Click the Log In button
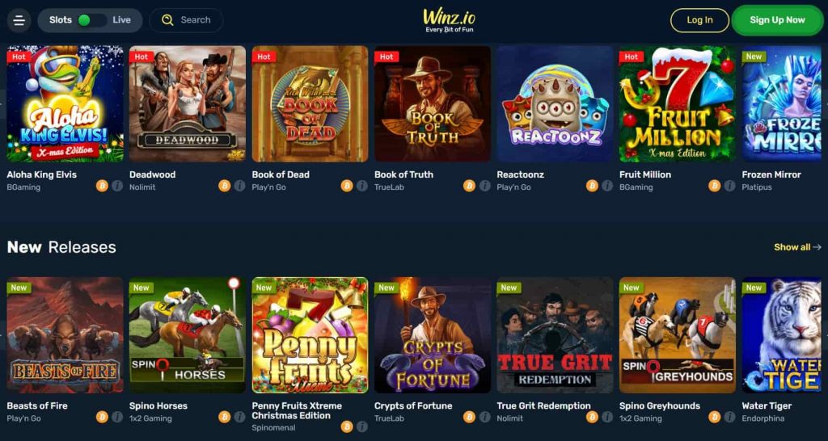Viewport: 828px width, 441px height. click(699, 20)
